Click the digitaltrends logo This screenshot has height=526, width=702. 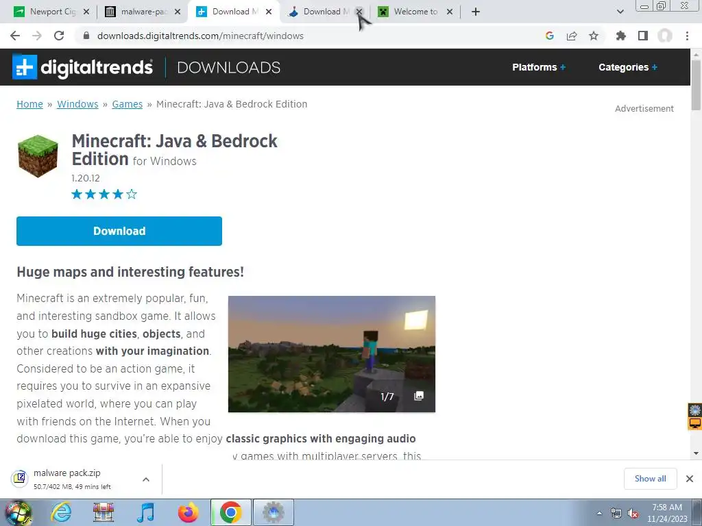tap(82, 67)
